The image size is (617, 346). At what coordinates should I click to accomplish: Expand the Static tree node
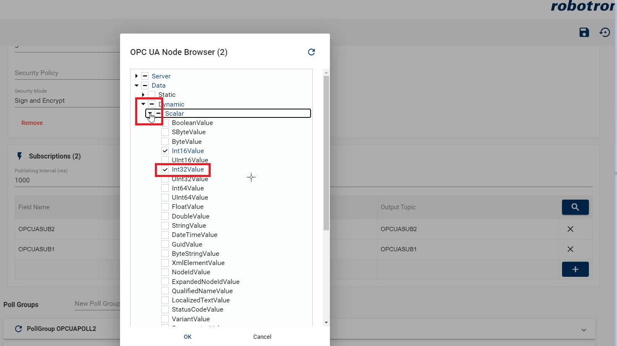143,95
